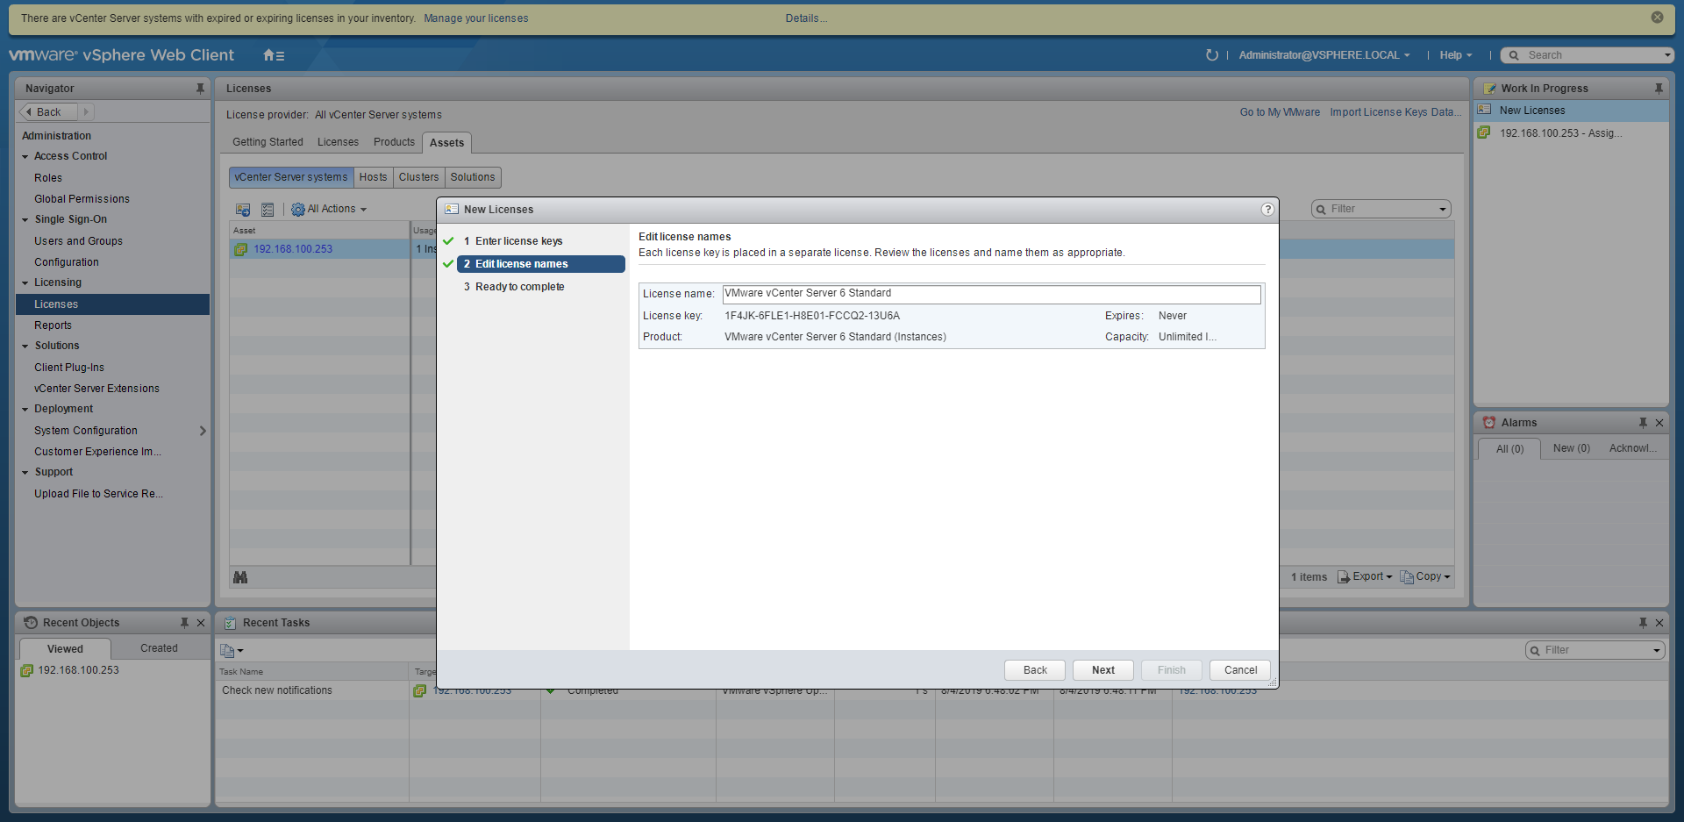The height and width of the screenshot is (822, 1684).
Task: Click the refresh icon in top bar
Action: click(x=1212, y=55)
